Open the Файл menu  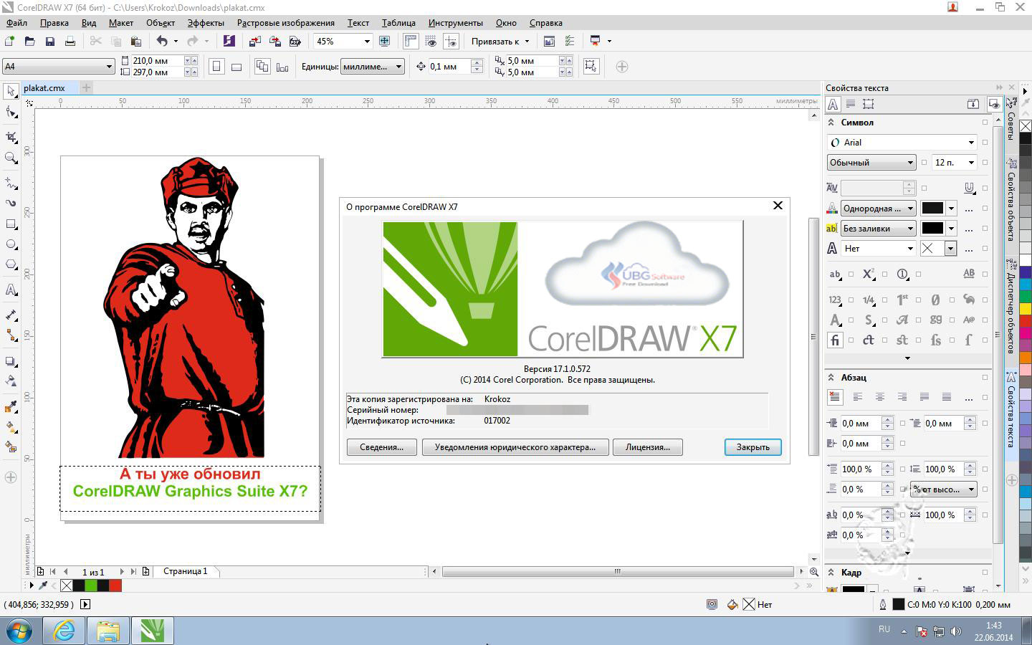(16, 23)
